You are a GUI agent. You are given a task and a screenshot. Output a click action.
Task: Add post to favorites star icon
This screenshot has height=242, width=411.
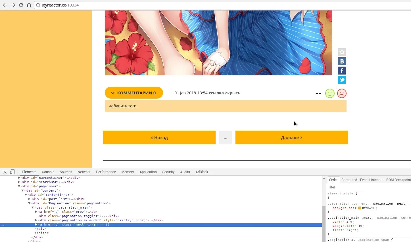pyautogui.click(x=342, y=52)
